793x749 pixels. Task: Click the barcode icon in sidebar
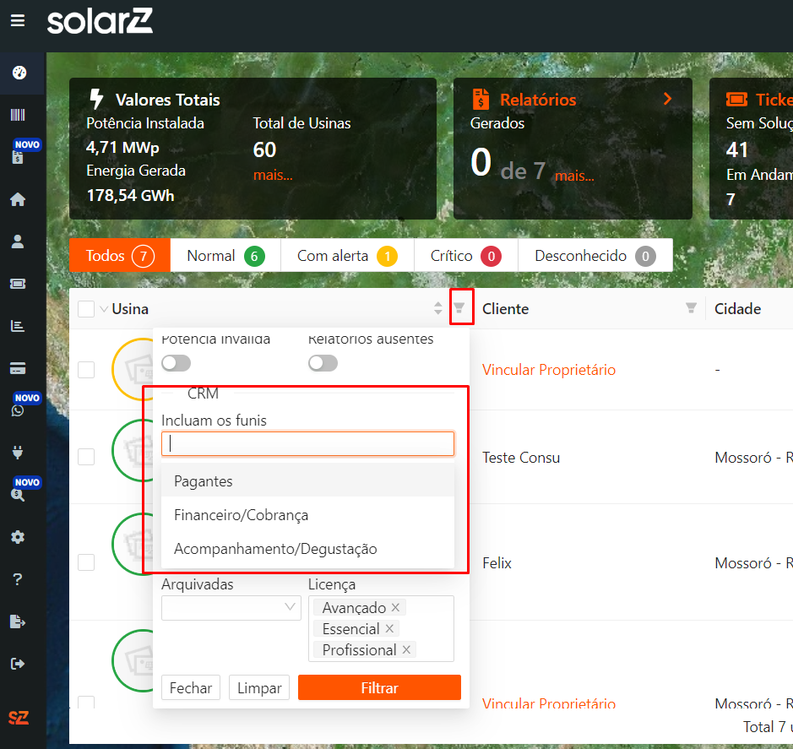[x=18, y=115]
